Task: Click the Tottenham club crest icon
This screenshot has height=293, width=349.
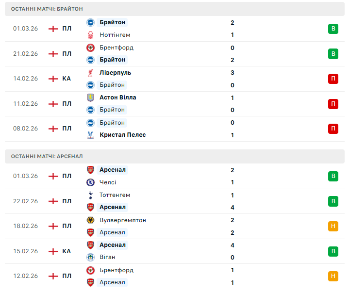Action: click(90, 195)
